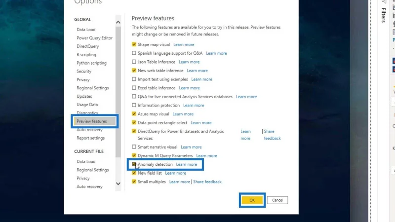Expand the collapsed Filters pane
The height and width of the screenshot is (222, 395).
point(384,15)
